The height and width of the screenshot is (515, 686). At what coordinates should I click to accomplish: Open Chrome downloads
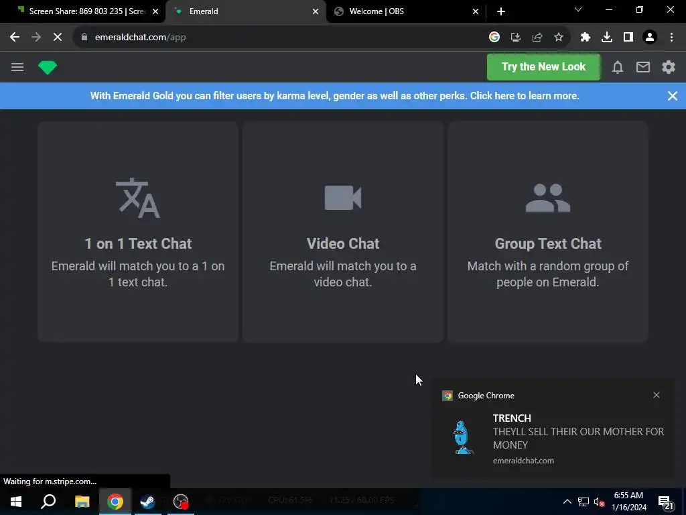(x=607, y=38)
